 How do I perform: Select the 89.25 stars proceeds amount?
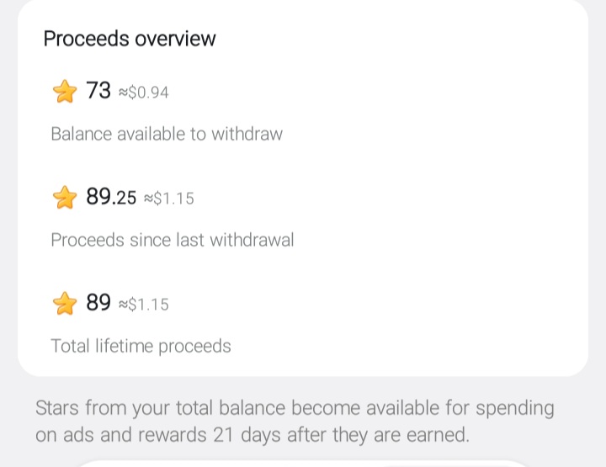pos(111,196)
